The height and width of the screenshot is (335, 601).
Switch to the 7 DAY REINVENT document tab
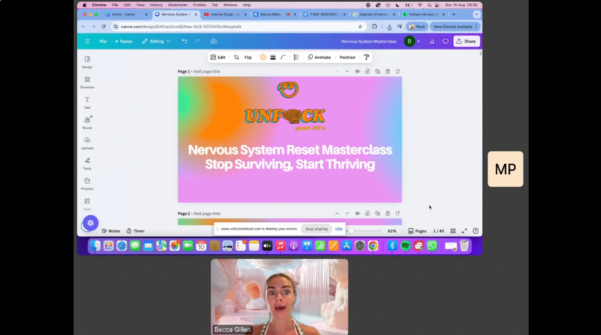click(x=324, y=15)
